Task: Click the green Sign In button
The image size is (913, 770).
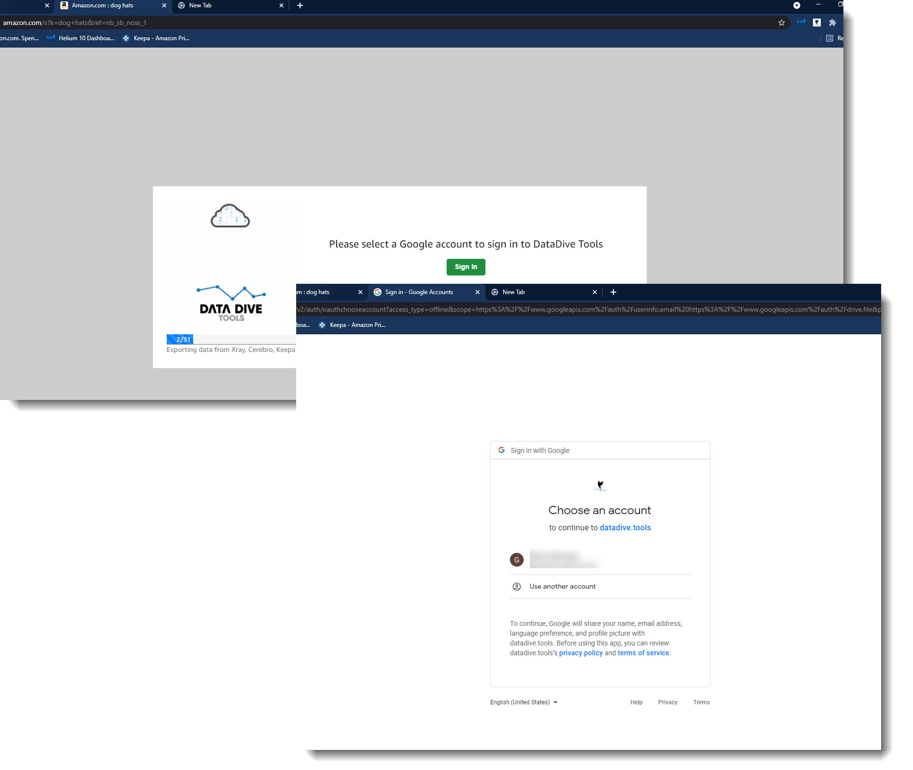Action: coord(465,267)
